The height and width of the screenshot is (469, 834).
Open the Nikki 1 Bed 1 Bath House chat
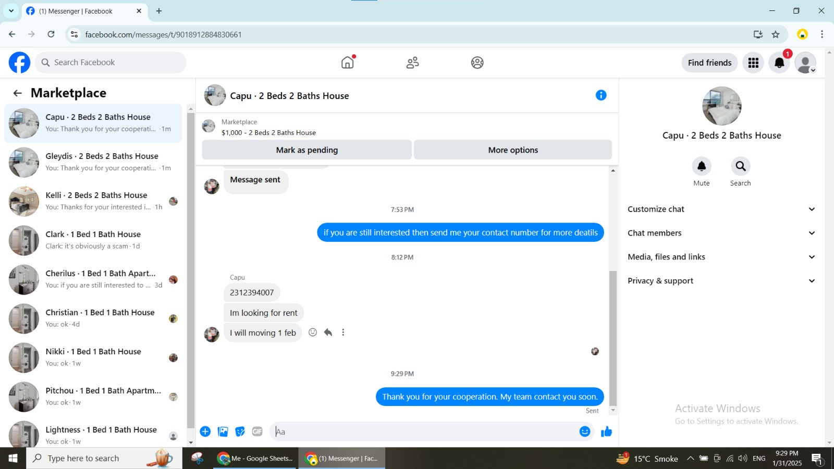93,357
